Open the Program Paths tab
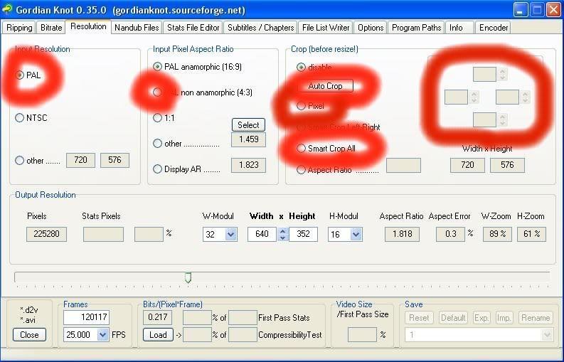 tap(416, 28)
